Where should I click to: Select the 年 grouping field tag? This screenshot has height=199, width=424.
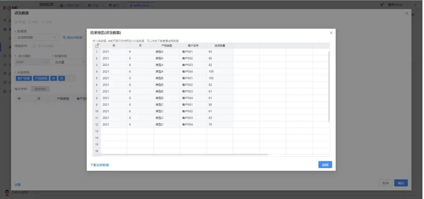coord(53,78)
